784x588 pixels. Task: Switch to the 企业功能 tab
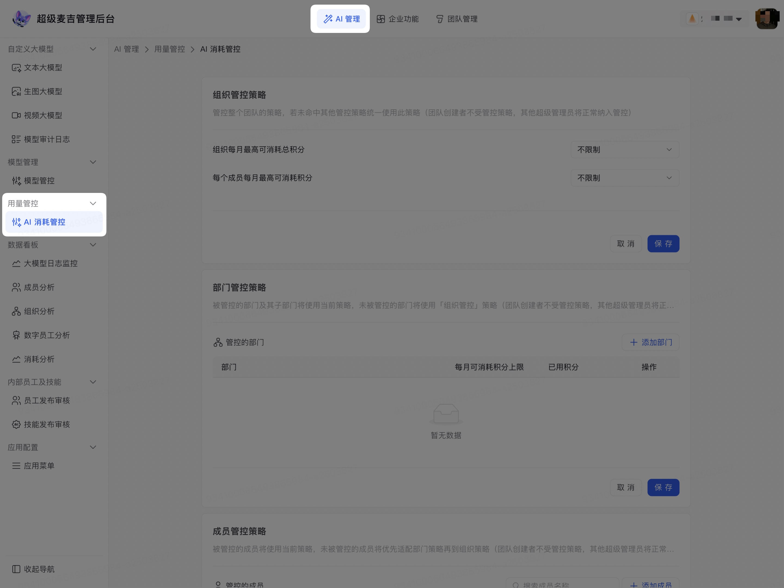398,19
